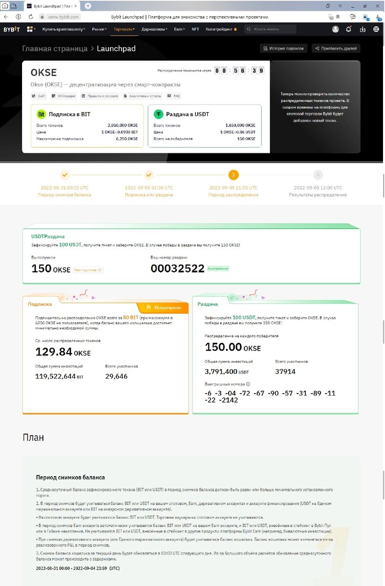Click the Сайт globe icon
Viewport: 385px width, 586px height.
pyautogui.click(x=34, y=96)
